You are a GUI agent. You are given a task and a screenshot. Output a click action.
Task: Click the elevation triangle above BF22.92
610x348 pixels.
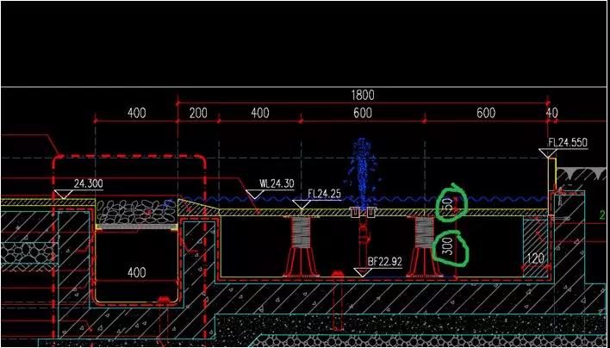pyautogui.click(x=362, y=272)
